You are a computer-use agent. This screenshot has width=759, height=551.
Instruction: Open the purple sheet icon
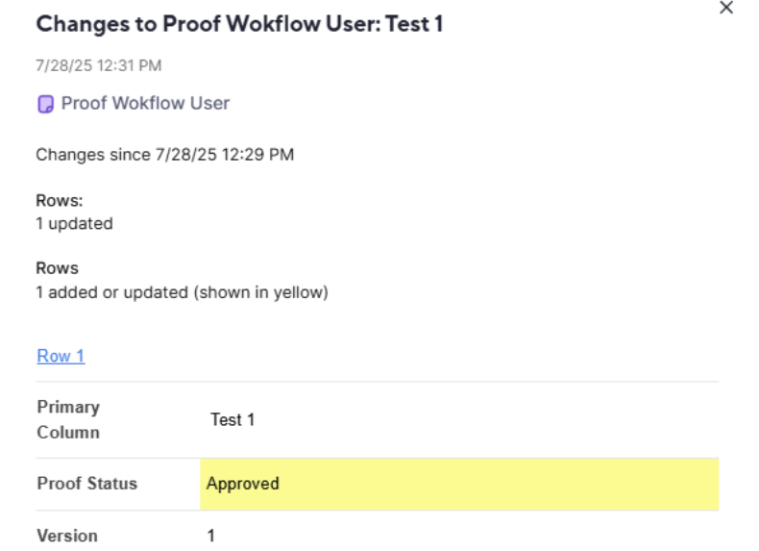[x=45, y=104]
